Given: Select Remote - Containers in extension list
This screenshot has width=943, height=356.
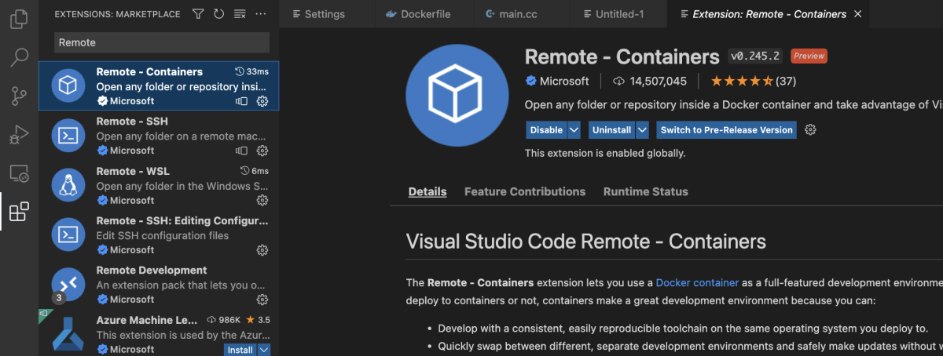Looking at the screenshot, I should (x=159, y=85).
